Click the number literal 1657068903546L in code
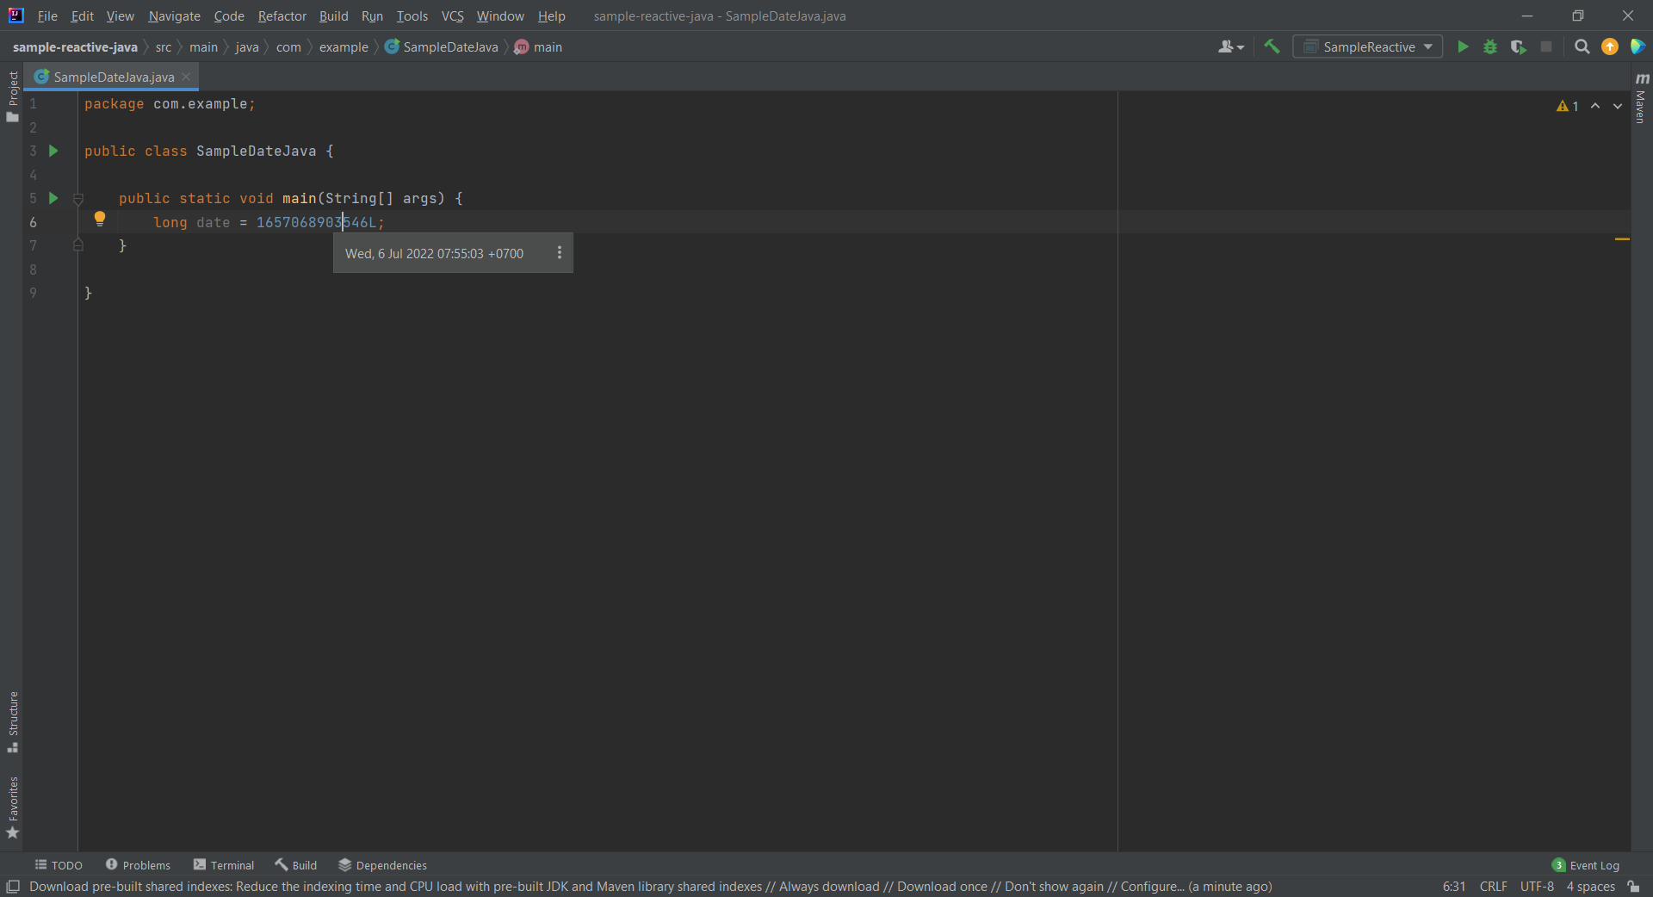The image size is (1653, 897). 316,222
